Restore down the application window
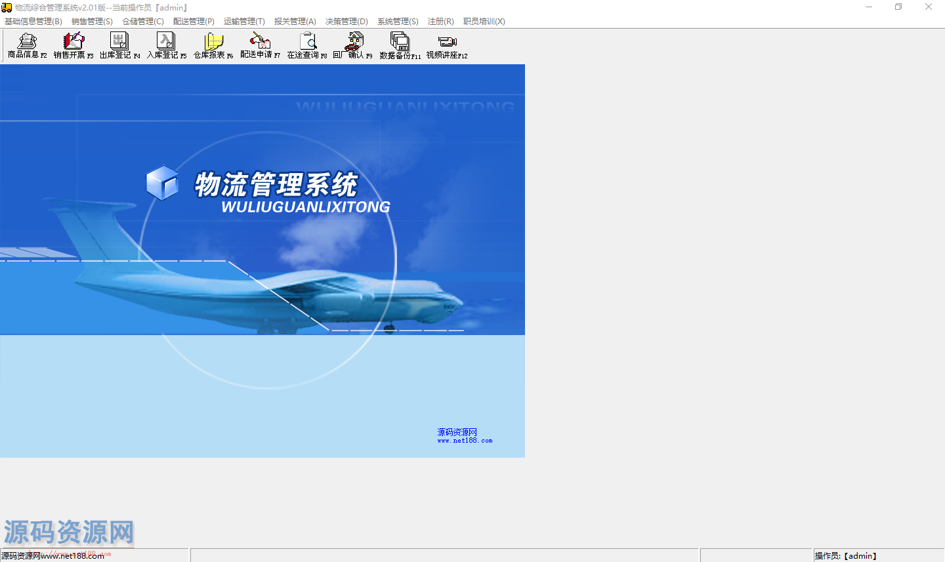Image resolution: width=945 pixels, height=562 pixels. pos(898,7)
